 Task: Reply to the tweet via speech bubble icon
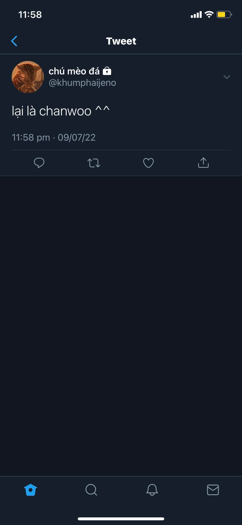point(39,163)
